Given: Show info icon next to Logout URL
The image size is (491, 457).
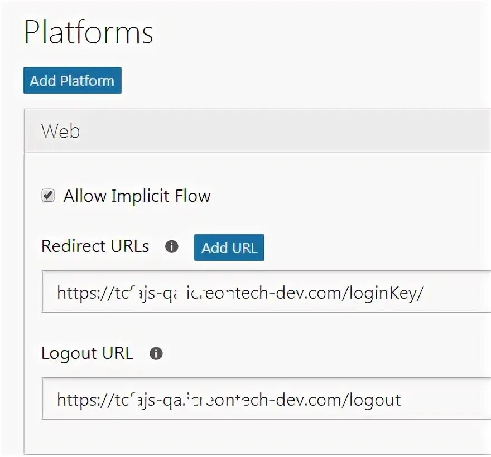Looking at the screenshot, I should pos(156,353).
